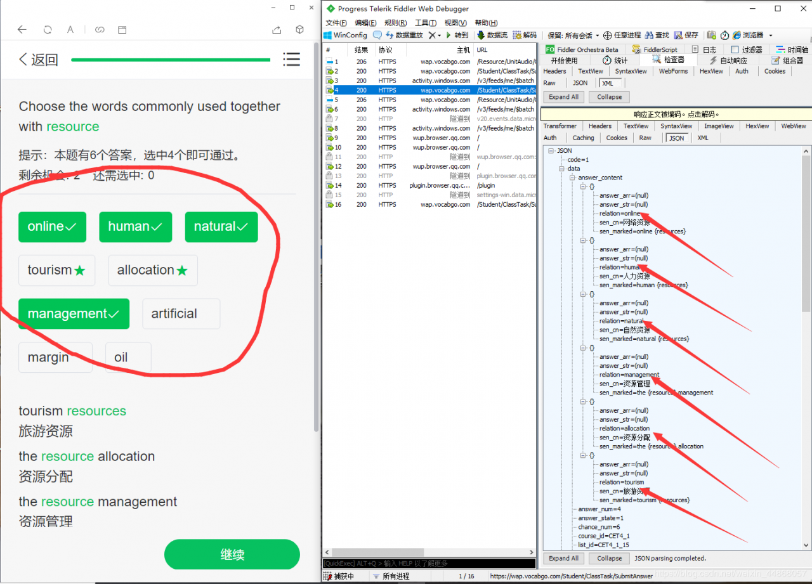Go back using the browser back arrow
The image size is (812, 584).
pyautogui.click(x=22, y=30)
